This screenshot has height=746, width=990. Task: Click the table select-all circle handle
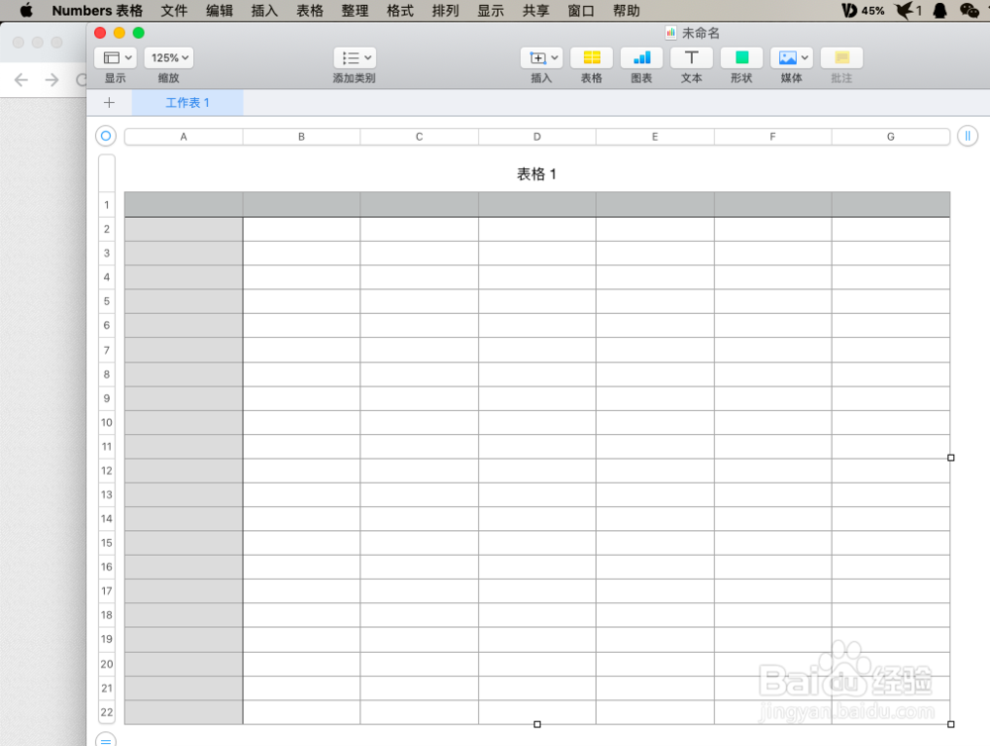(x=106, y=136)
